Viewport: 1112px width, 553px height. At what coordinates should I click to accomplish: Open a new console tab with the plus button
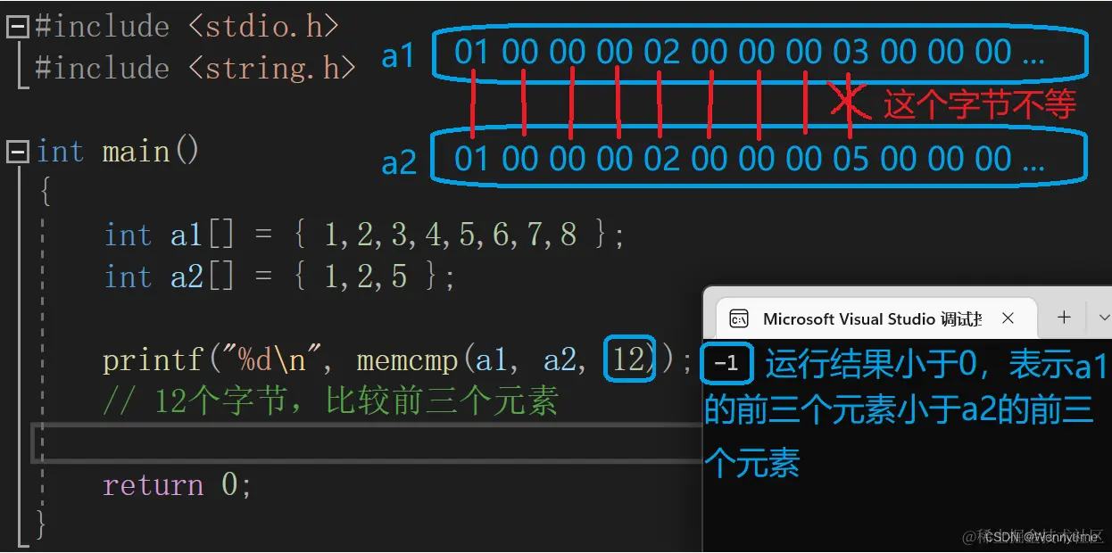(x=1063, y=317)
